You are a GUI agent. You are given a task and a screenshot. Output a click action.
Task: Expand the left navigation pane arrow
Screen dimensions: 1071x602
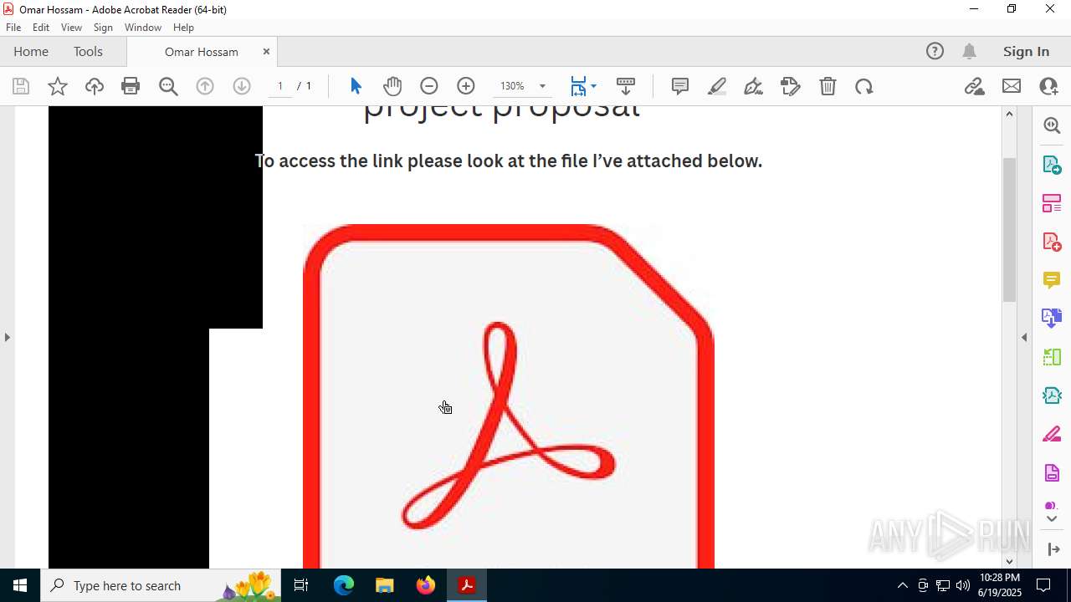pyautogui.click(x=7, y=337)
